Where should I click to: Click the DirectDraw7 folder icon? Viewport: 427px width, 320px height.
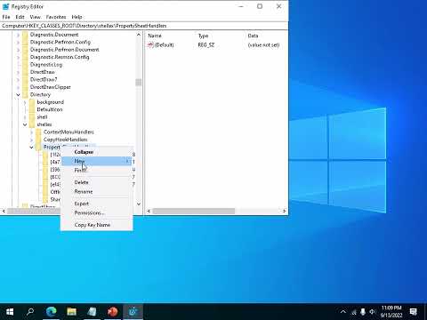click(x=26, y=79)
